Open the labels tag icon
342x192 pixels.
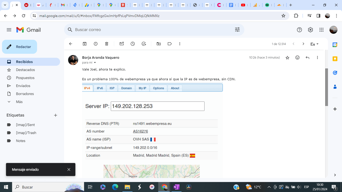point(170,44)
